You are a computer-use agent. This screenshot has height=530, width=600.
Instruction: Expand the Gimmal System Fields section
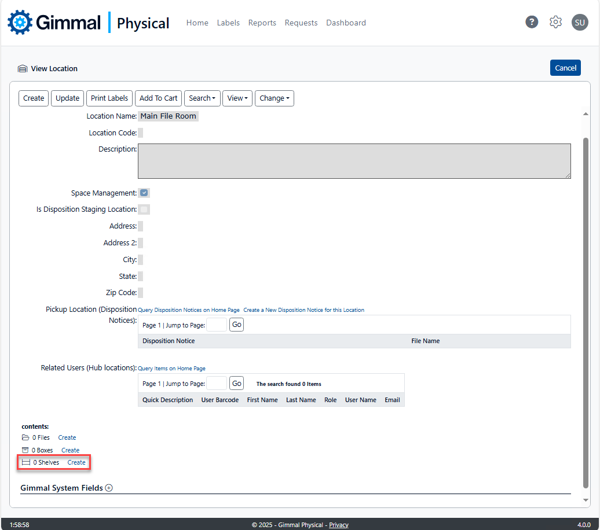[109, 488]
